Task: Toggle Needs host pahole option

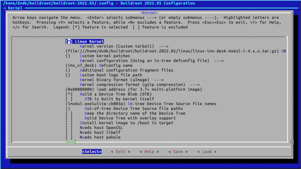Action: [69, 137]
